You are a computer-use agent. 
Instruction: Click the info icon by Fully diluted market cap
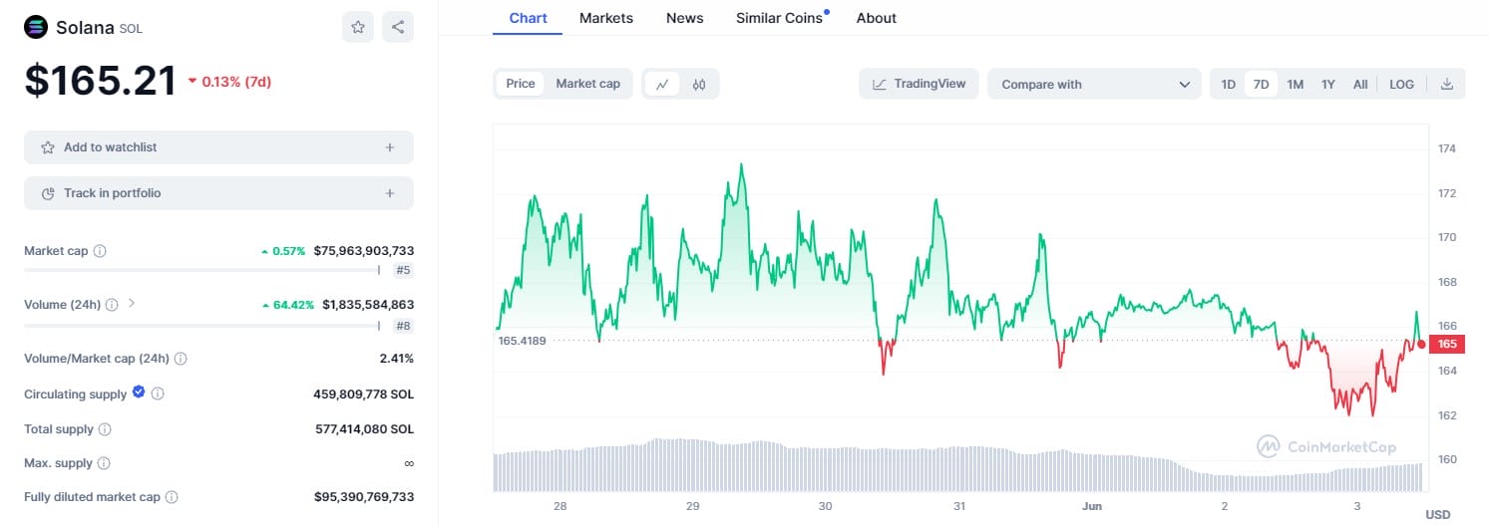(172, 497)
